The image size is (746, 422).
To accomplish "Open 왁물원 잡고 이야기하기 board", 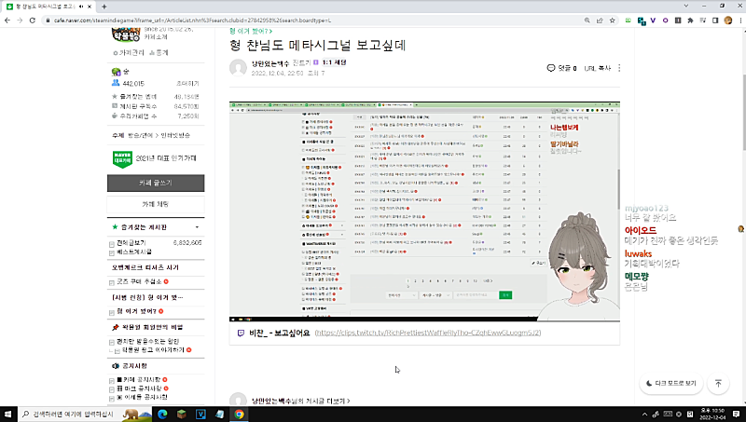I will point(154,350).
